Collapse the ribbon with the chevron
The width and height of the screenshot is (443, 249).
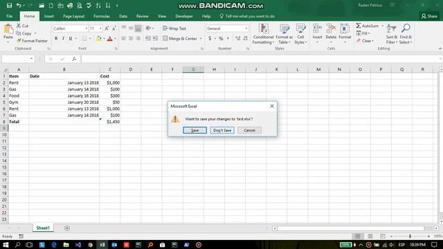click(x=440, y=48)
